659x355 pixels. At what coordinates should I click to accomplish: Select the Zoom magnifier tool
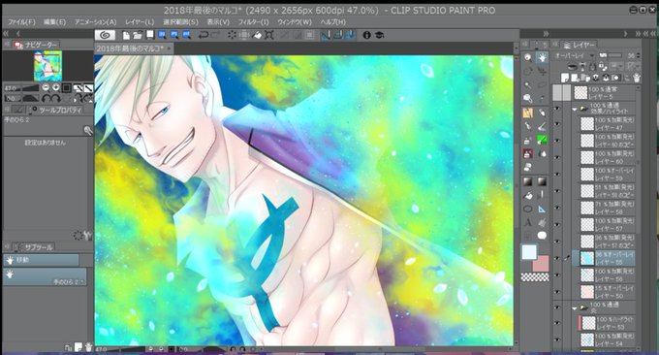tap(528, 58)
